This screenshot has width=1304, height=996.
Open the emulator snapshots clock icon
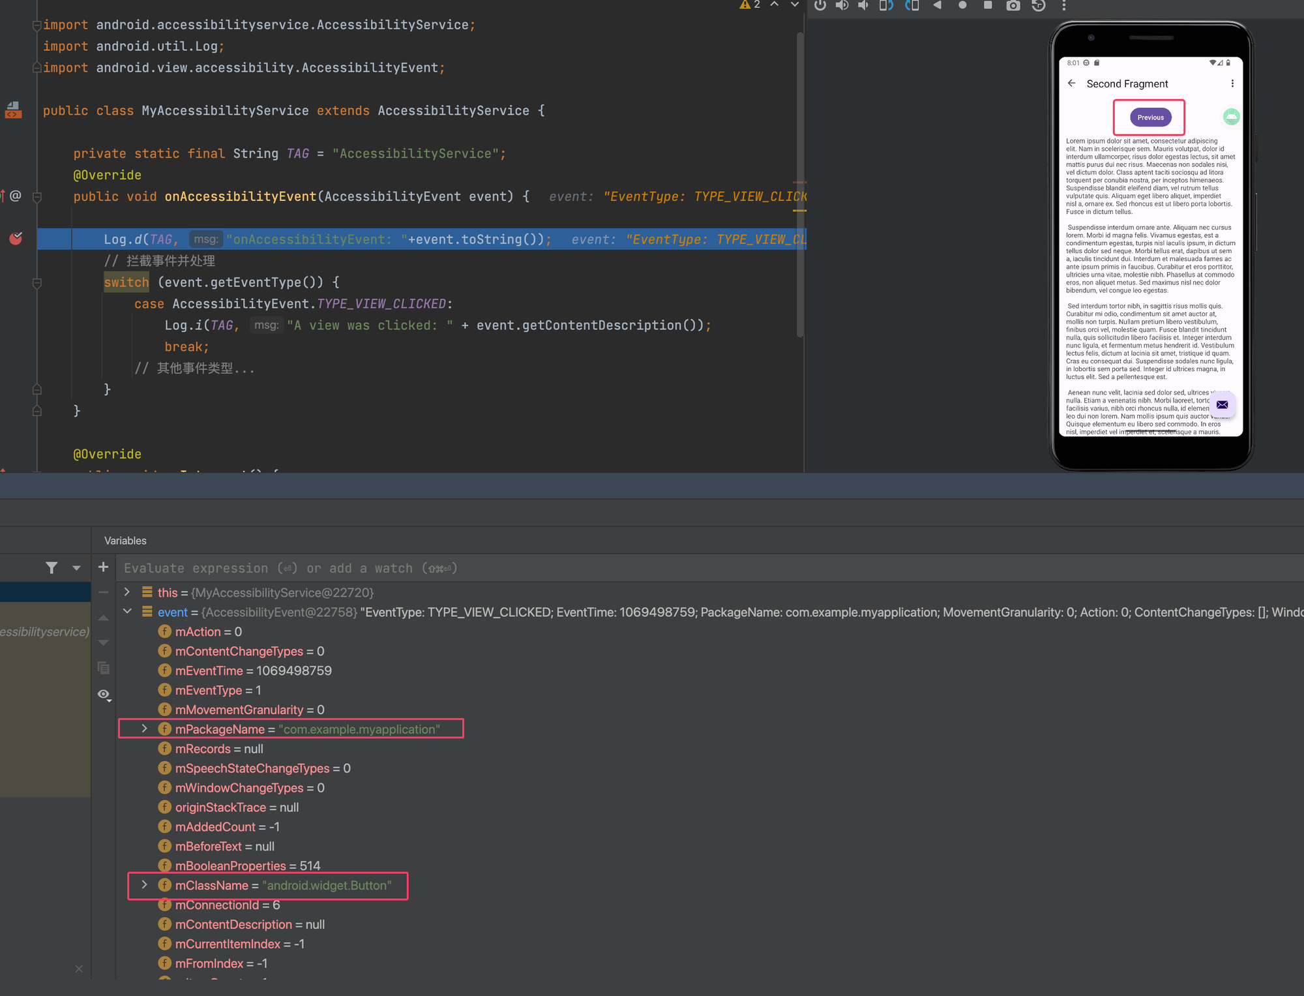pyautogui.click(x=1039, y=6)
